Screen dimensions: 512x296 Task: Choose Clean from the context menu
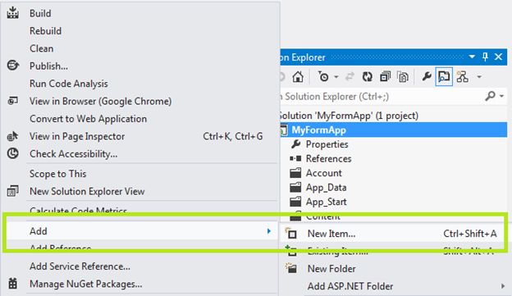click(140, 48)
